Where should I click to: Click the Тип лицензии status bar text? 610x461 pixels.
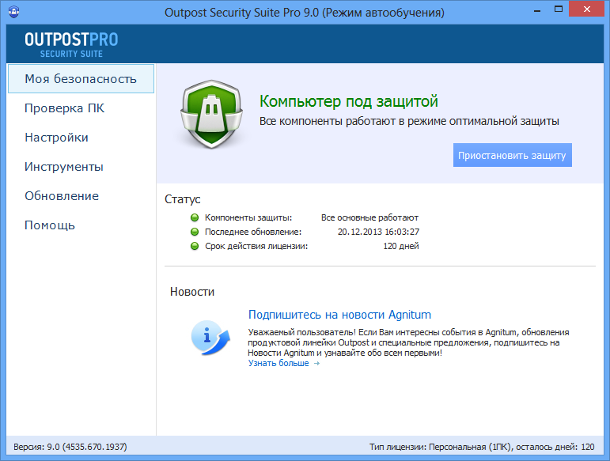click(482, 447)
